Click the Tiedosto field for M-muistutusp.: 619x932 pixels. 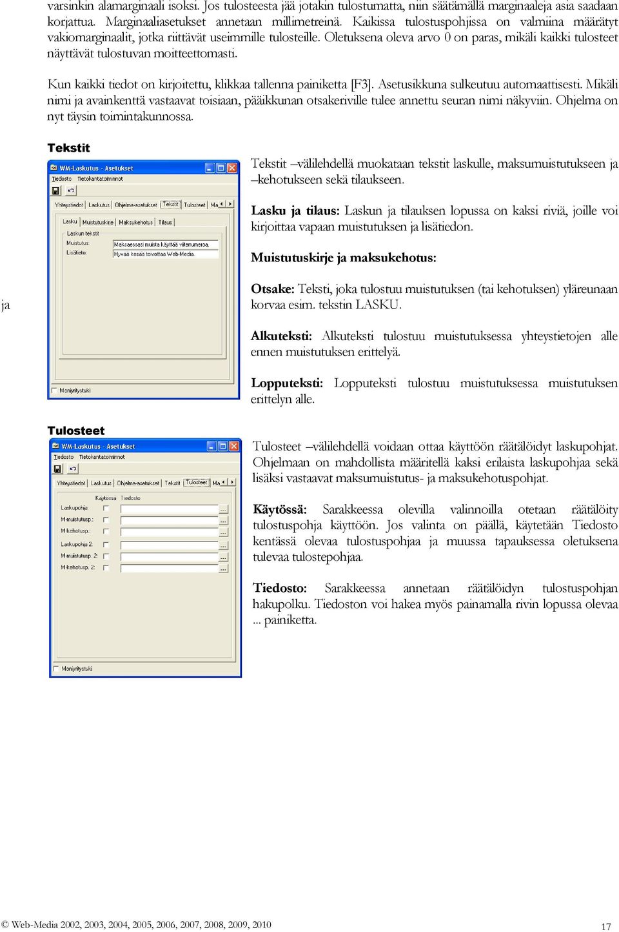click(170, 520)
